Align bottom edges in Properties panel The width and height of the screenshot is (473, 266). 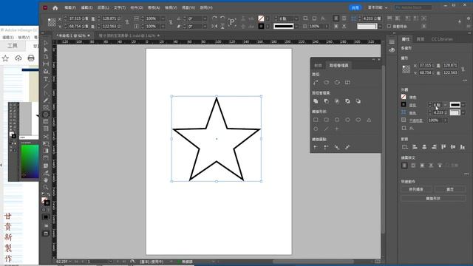463,147
